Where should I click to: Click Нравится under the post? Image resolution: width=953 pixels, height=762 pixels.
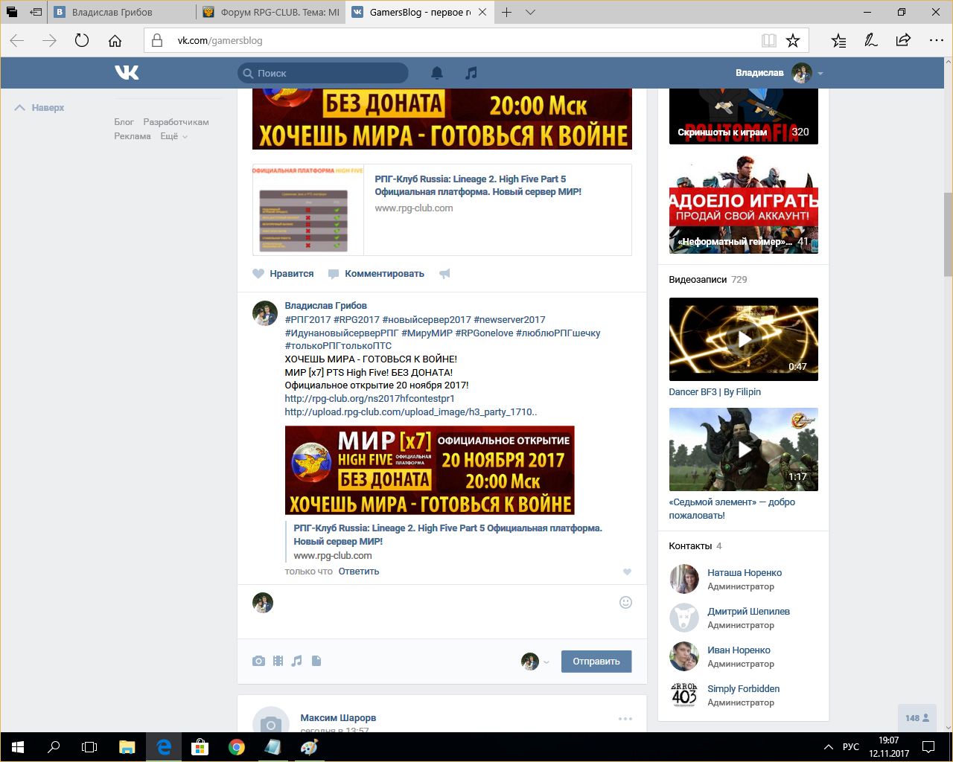(x=283, y=274)
